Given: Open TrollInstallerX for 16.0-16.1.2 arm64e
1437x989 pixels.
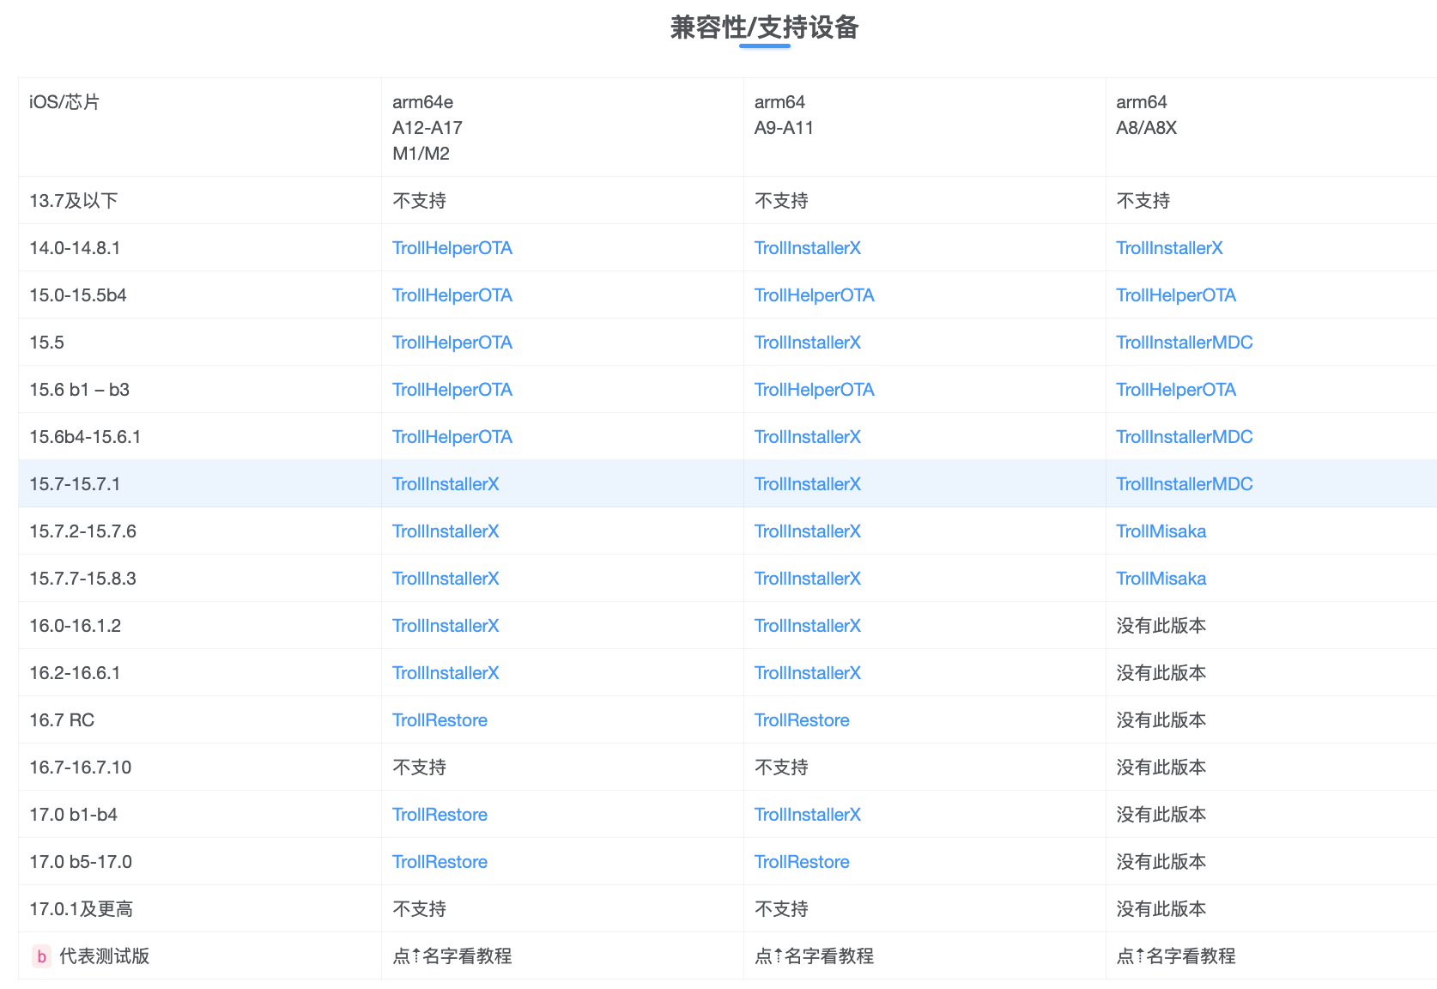Looking at the screenshot, I should (x=446, y=626).
